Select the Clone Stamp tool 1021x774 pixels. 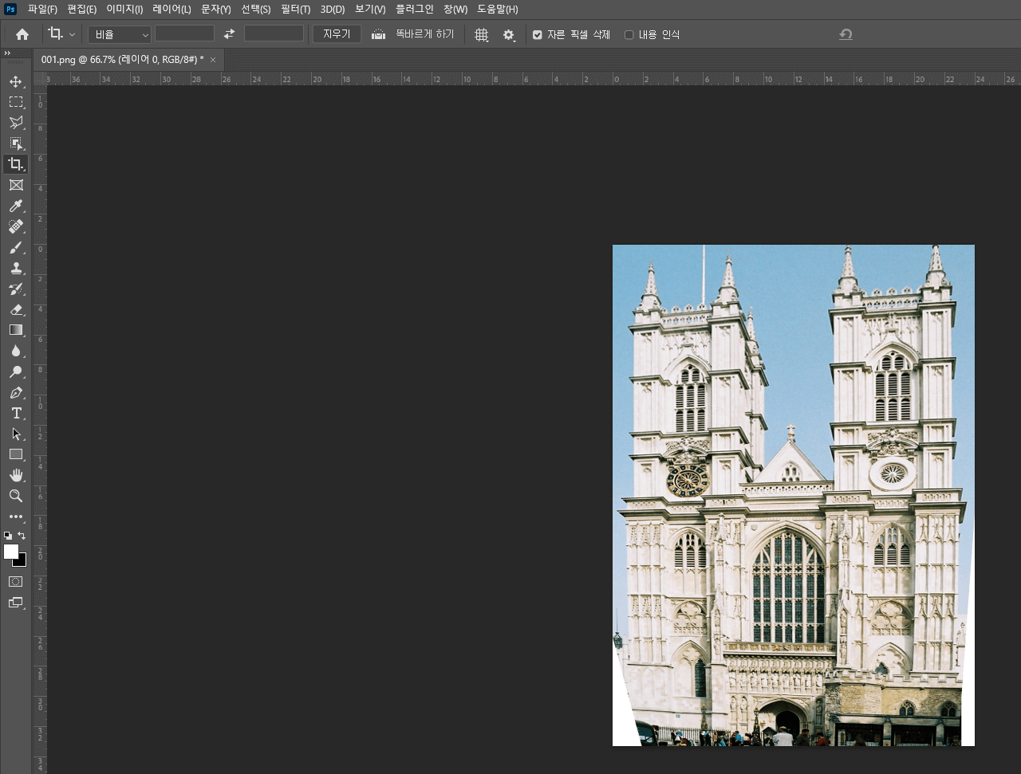(16, 269)
